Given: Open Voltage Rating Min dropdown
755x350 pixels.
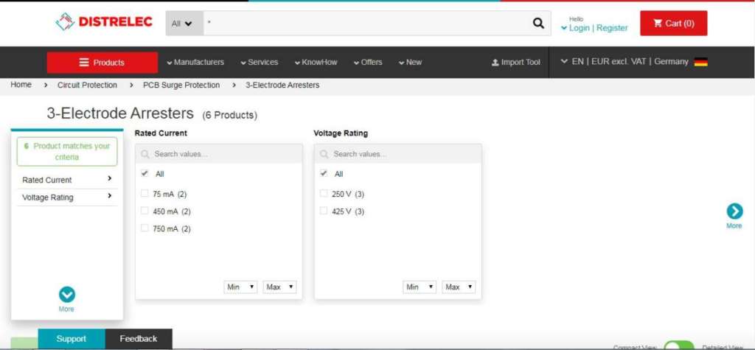Looking at the screenshot, I should (420, 287).
